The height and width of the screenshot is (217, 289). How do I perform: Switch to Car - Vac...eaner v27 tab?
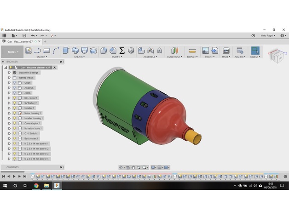tap(21, 42)
